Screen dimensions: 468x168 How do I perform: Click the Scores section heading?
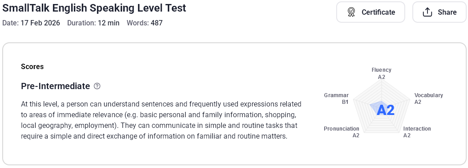coord(32,67)
